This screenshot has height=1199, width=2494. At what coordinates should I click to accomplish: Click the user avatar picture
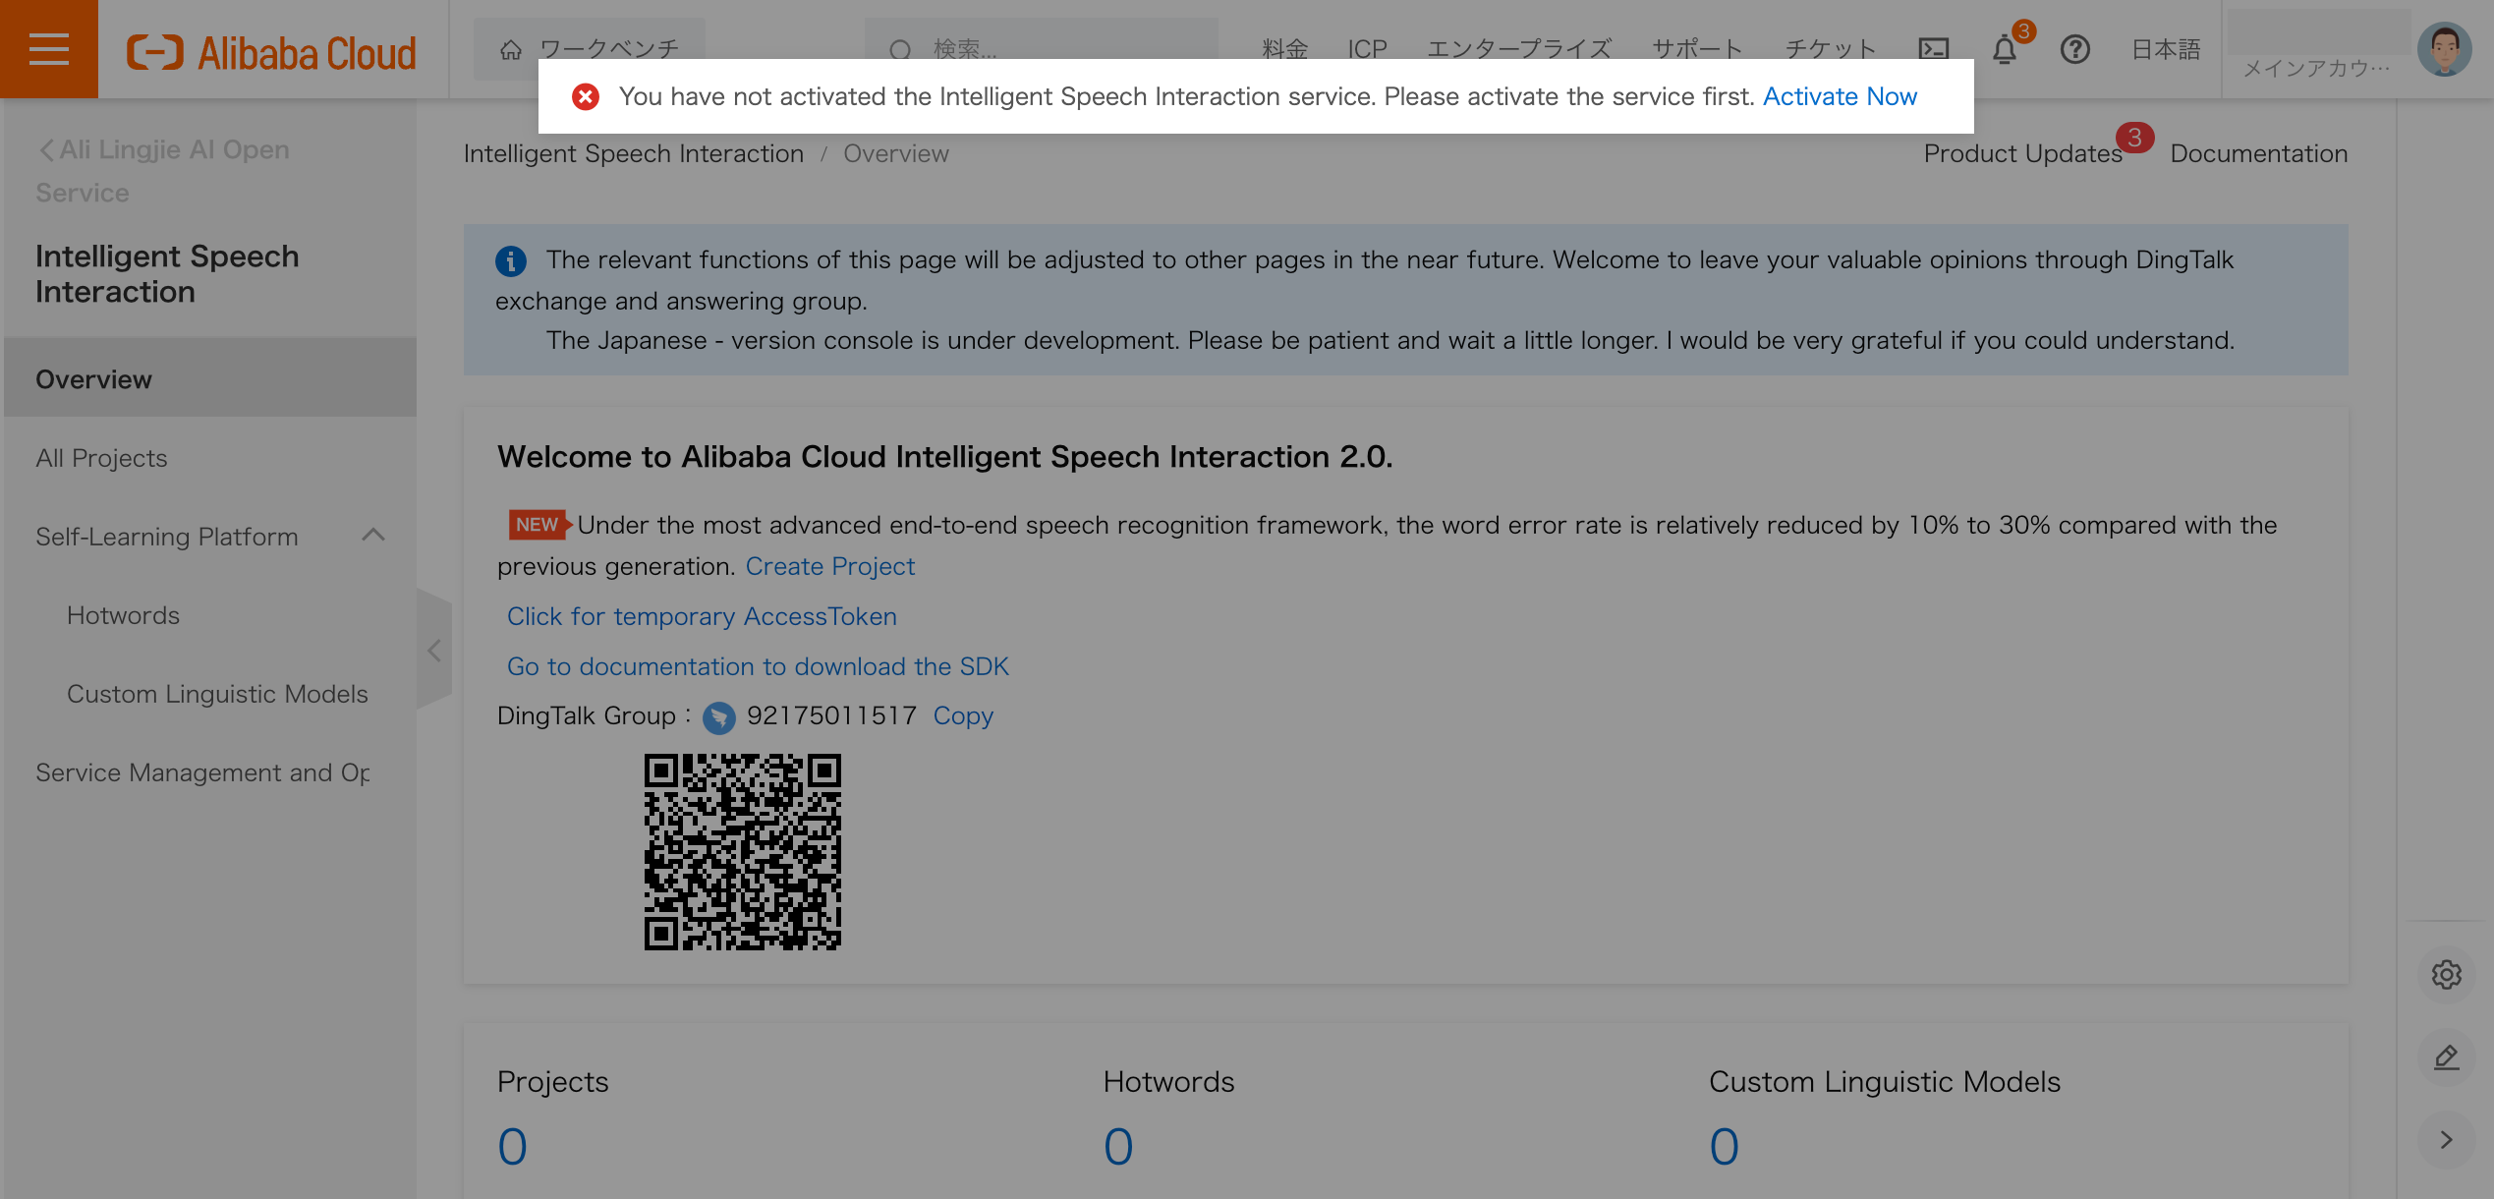[x=2444, y=49]
